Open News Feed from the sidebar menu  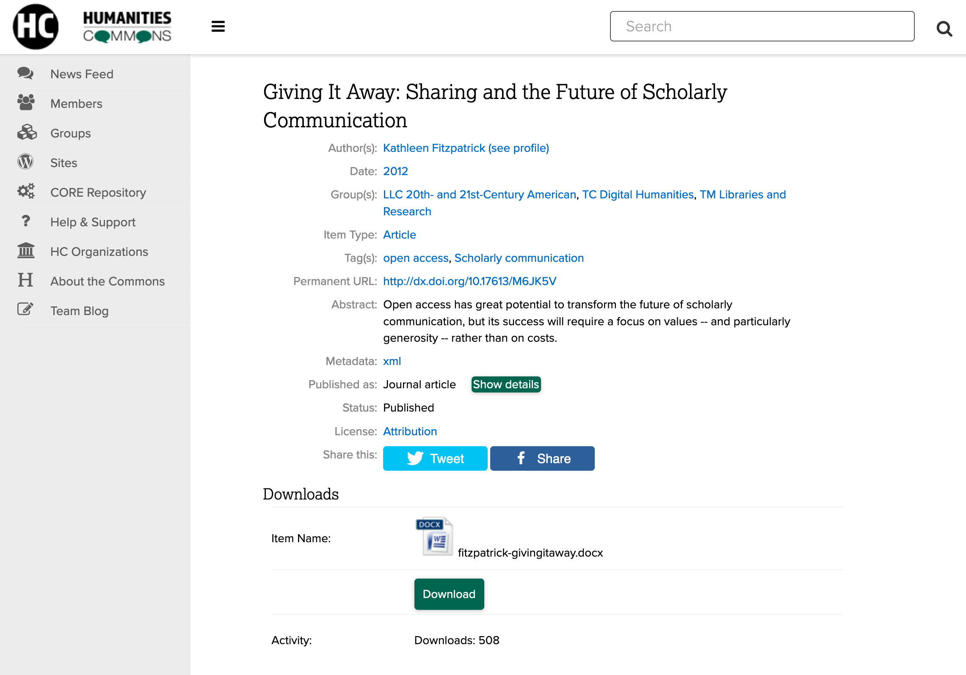pos(81,74)
